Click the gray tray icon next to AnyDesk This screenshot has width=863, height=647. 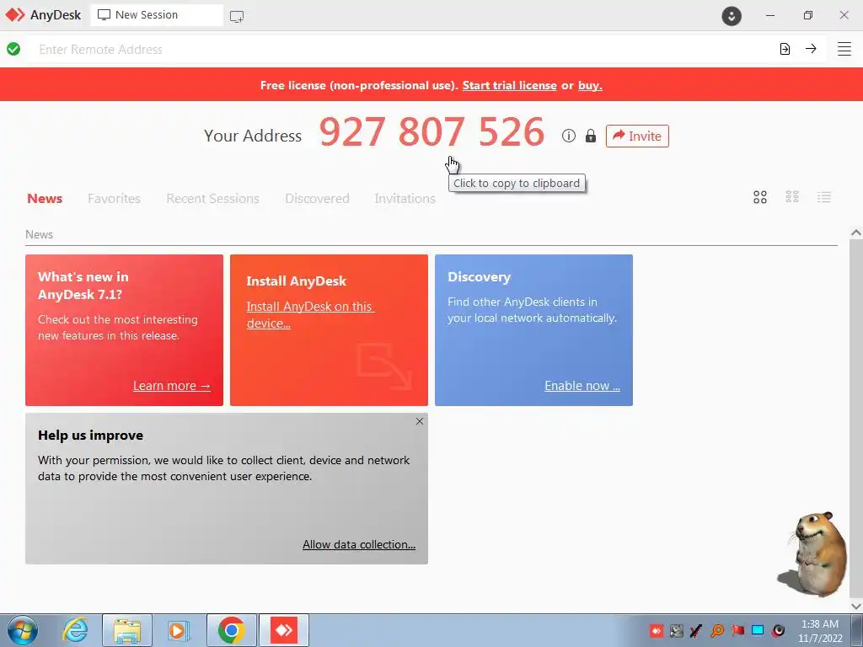click(x=677, y=630)
